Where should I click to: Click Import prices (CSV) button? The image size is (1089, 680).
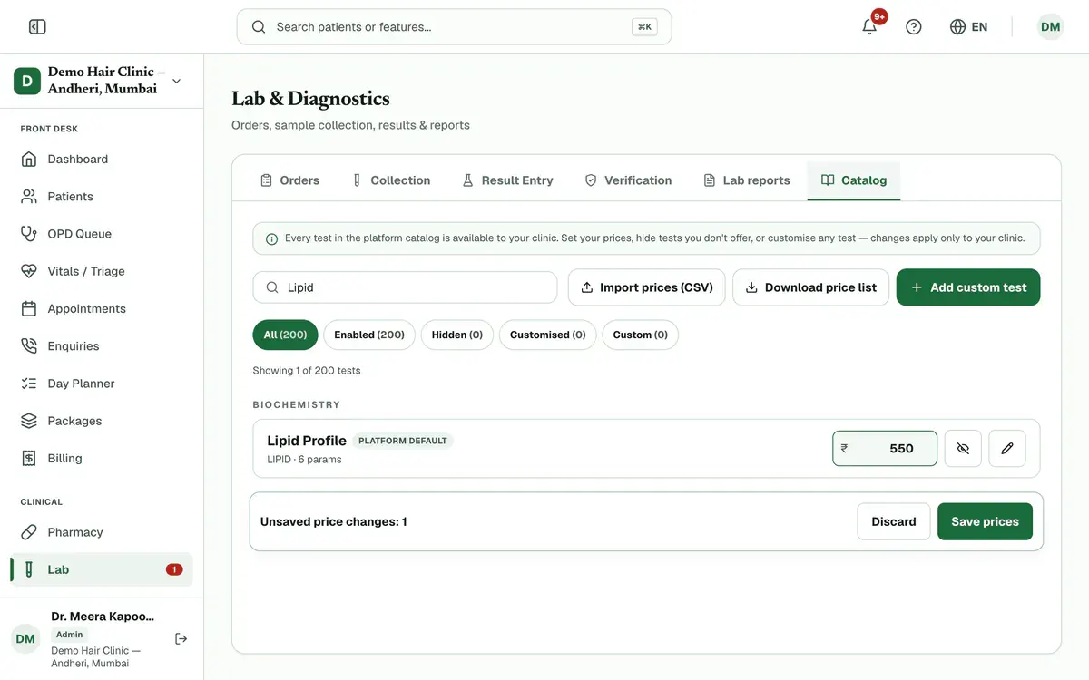(x=647, y=287)
